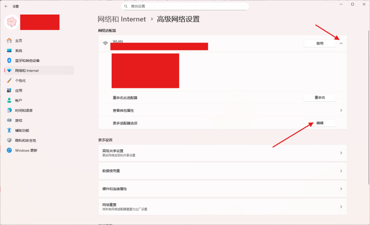
Task: Expand View additional properties (查看其他属性) row
Action: point(341,110)
